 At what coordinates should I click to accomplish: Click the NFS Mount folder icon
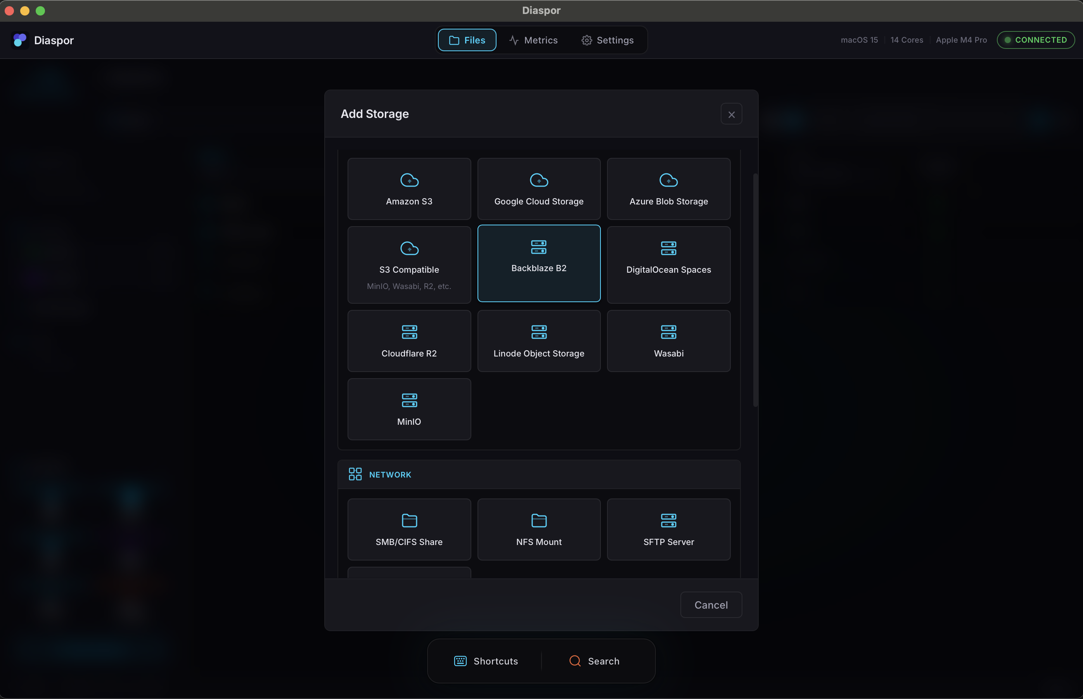(x=539, y=520)
